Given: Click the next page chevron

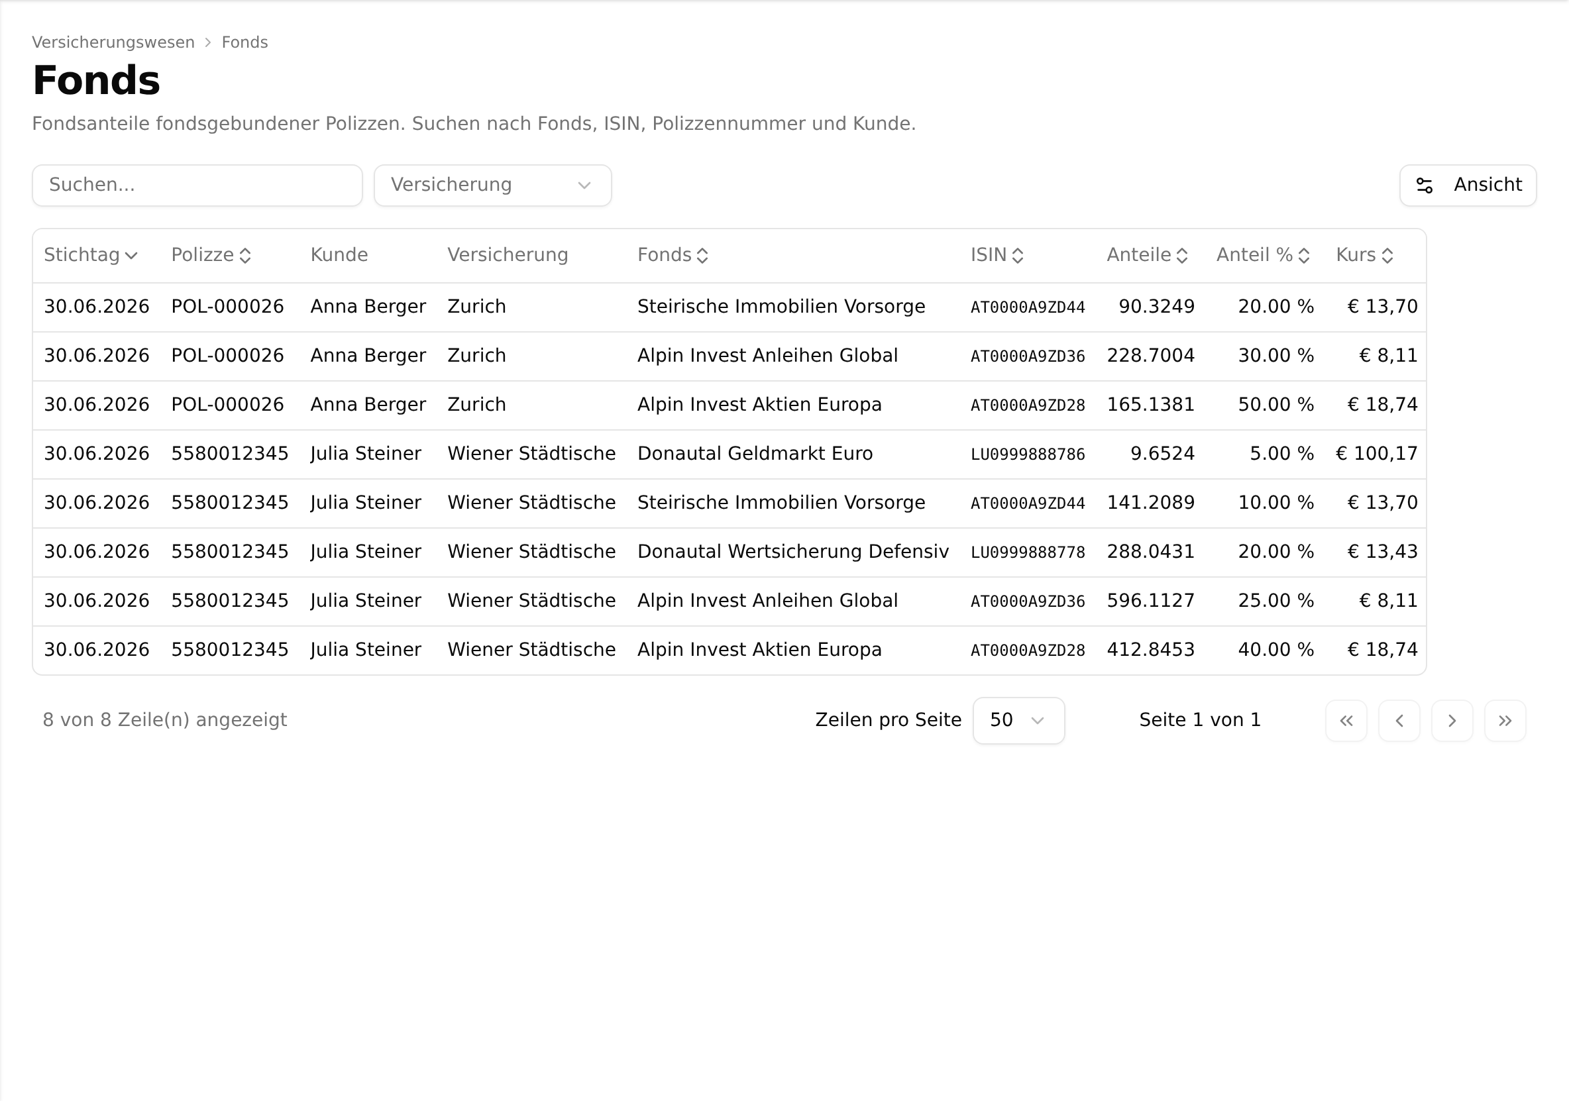Looking at the screenshot, I should tap(1452, 720).
